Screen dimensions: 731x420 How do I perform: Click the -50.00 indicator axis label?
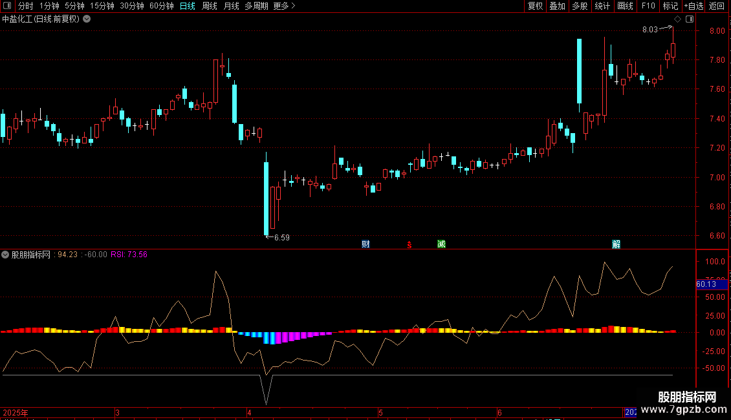coord(714,368)
